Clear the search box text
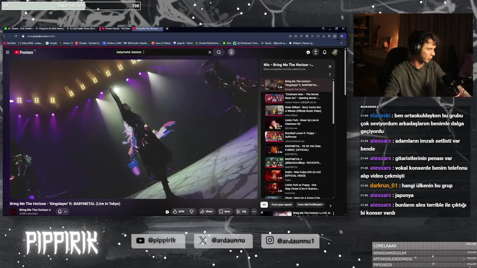The width and height of the screenshot is (477, 268). pos(210,52)
